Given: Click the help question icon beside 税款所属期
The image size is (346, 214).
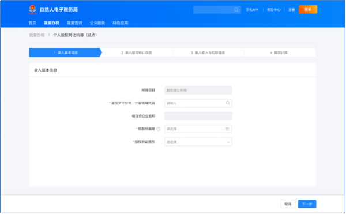Looking at the screenshot, I should [159, 129].
